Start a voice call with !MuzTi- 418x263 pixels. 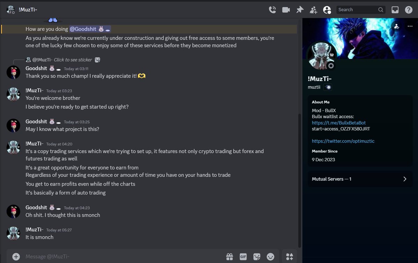[272, 9]
